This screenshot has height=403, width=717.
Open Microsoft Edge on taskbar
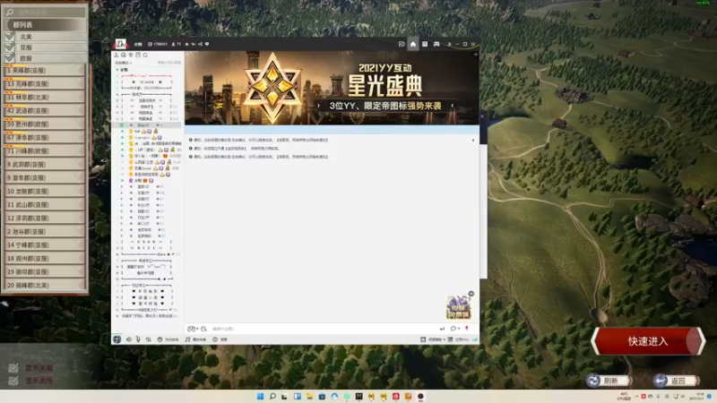click(334, 396)
